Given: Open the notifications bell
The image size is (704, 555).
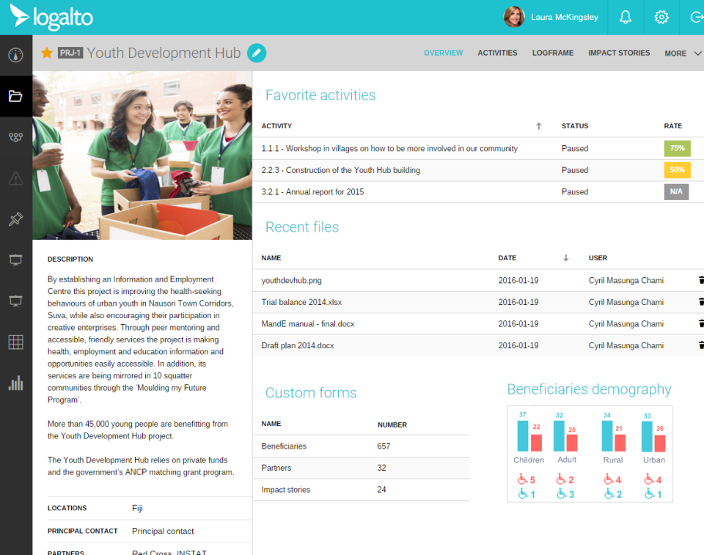Looking at the screenshot, I should 625,16.
